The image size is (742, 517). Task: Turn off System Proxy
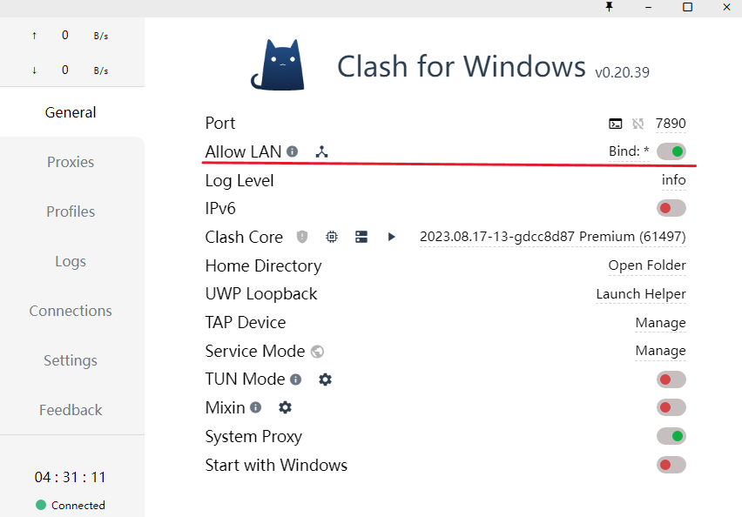click(x=671, y=436)
